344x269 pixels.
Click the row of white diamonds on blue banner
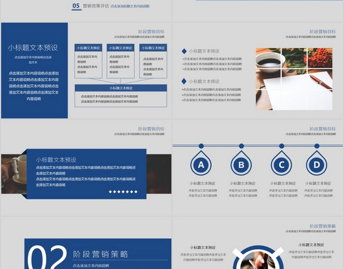click(123, 192)
